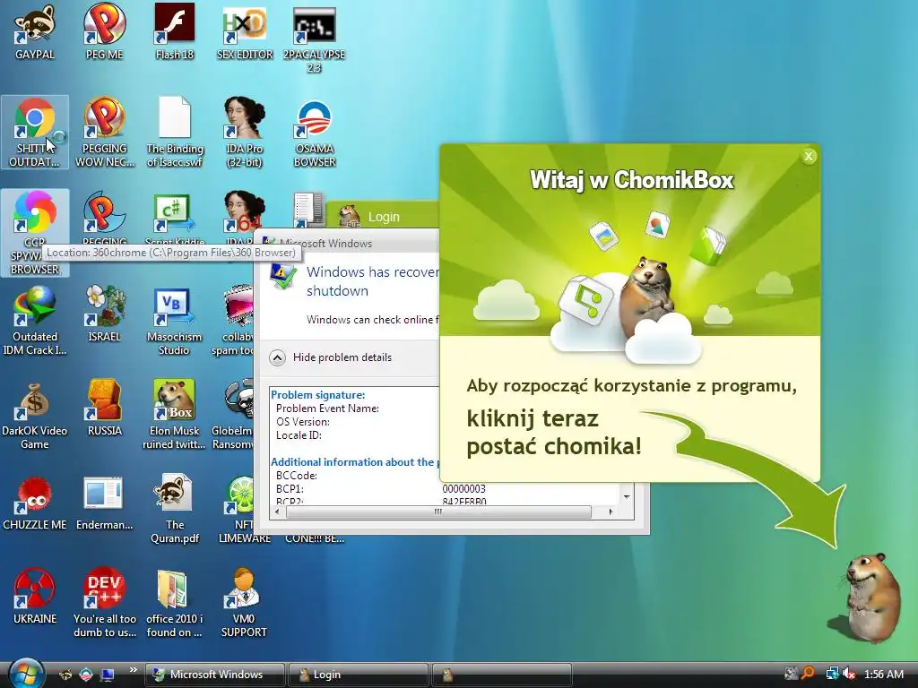
Task: Select the Enderman... desktop shortcut
Action: (104, 503)
